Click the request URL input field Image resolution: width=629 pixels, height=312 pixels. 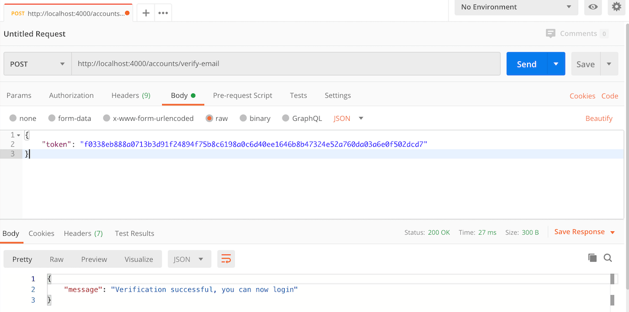click(286, 64)
